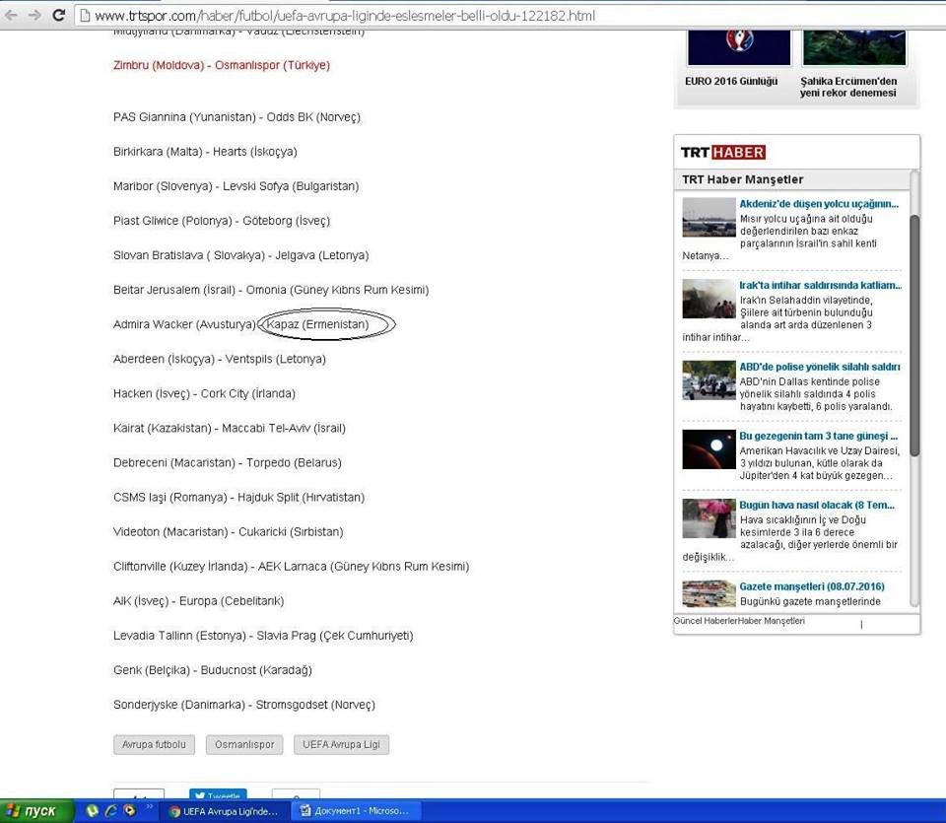
Task: Open the Avrupa futbolu tag
Action: tap(154, 744)
